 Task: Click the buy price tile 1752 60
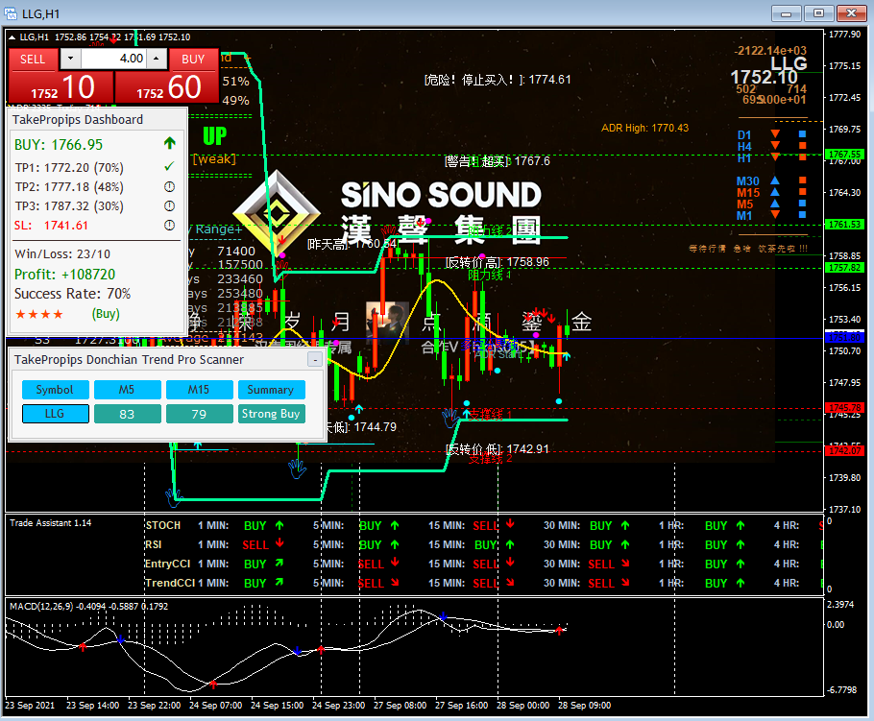coord(167,87)
